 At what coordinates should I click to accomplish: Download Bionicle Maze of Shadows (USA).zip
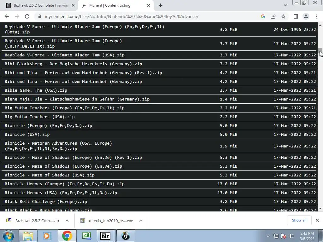click(x=50, y=175)
